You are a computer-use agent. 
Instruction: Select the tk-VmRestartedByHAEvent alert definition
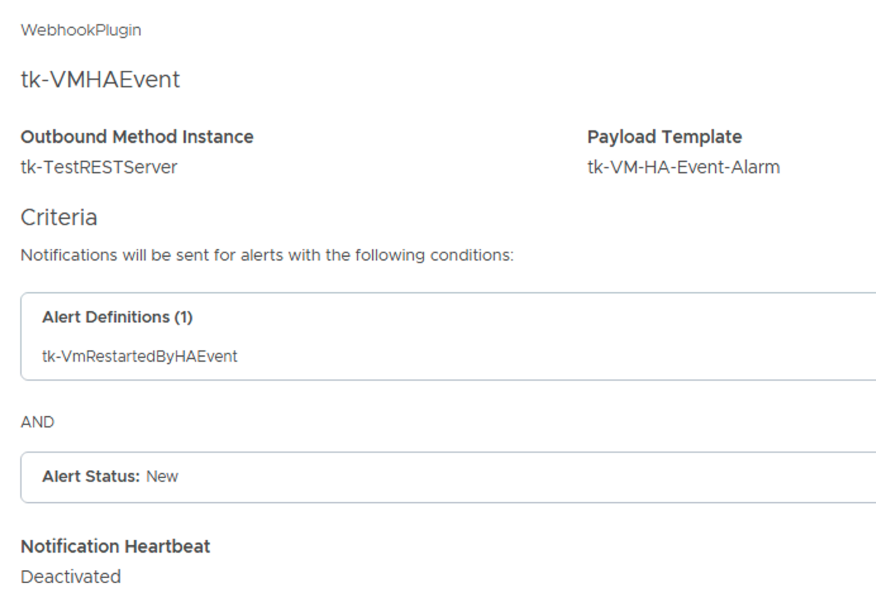(x=139, y=357)
